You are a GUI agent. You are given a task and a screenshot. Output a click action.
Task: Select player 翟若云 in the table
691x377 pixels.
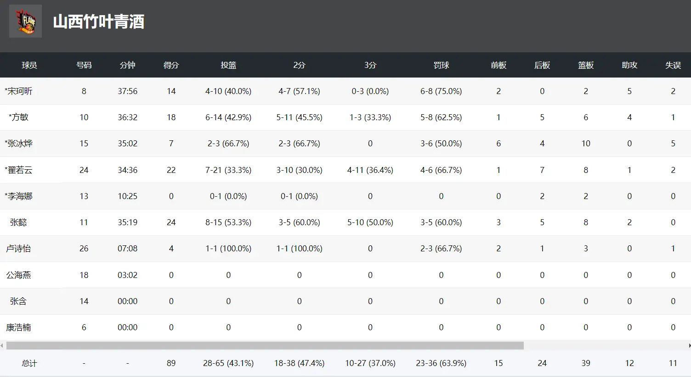pos(20,170)
